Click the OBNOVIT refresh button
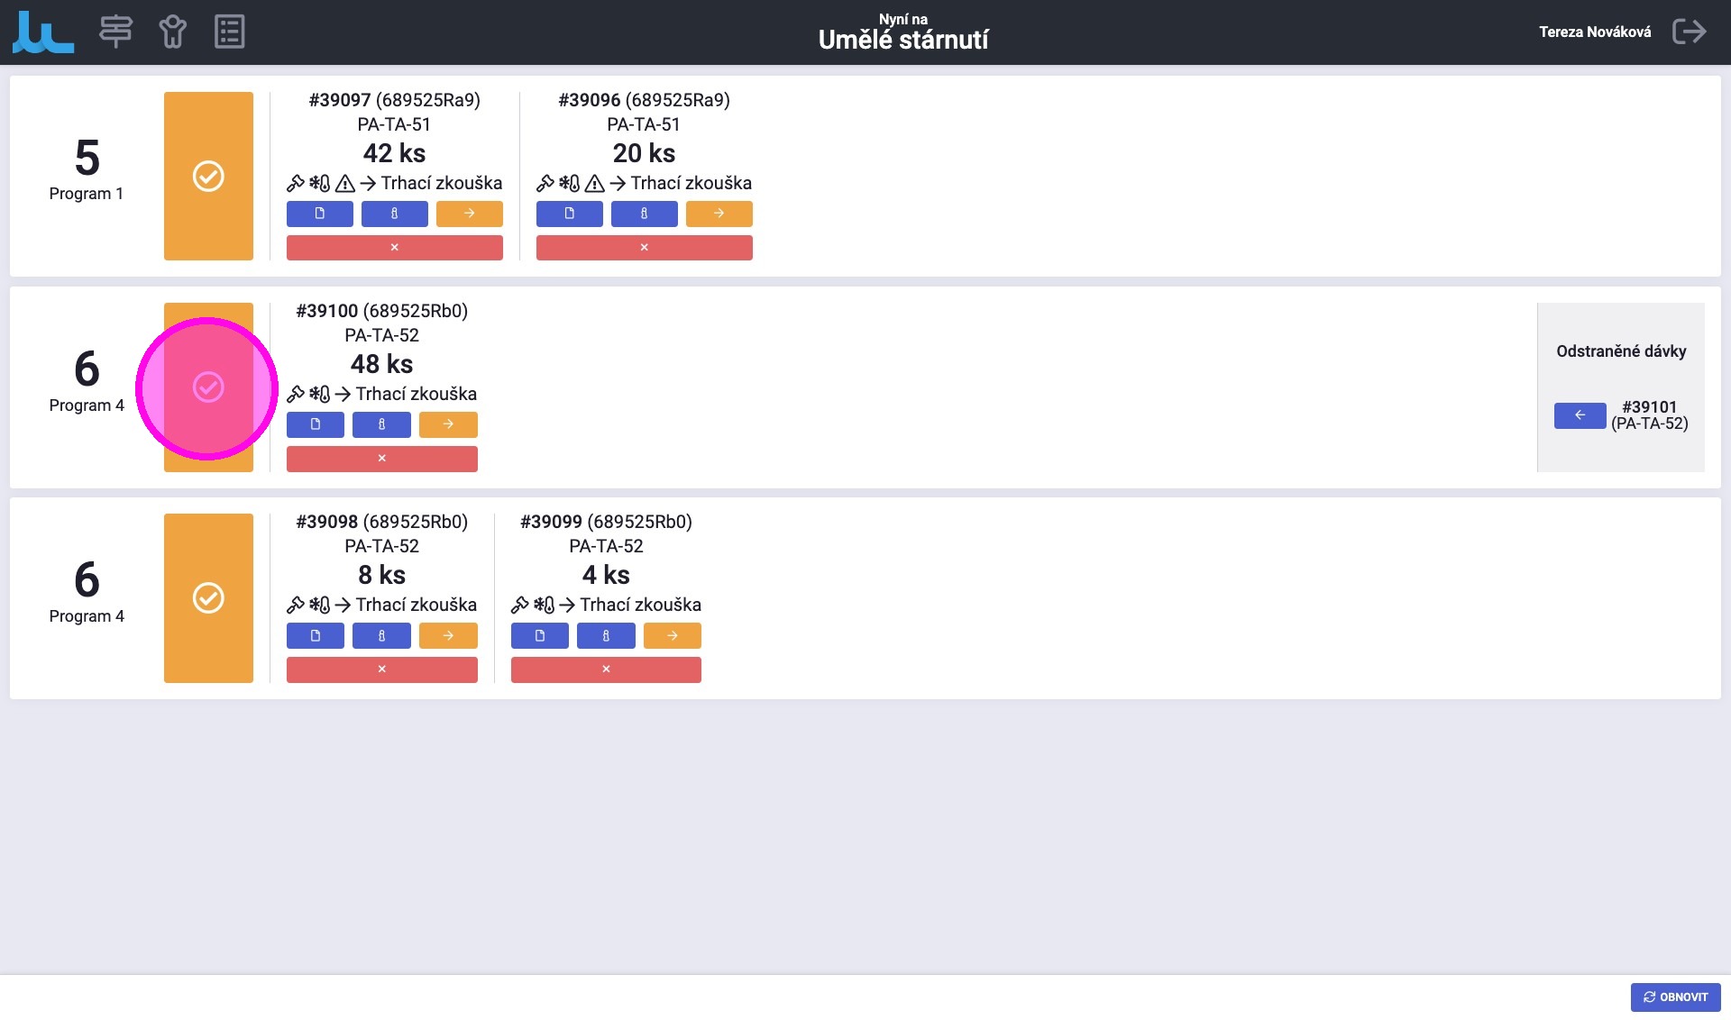This screenshot has width=1731, height=1020. click(1675, 997)
